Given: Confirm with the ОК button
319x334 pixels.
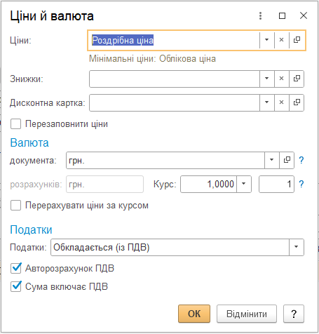Looking at the screenshot, I should [x=194, y=314].
